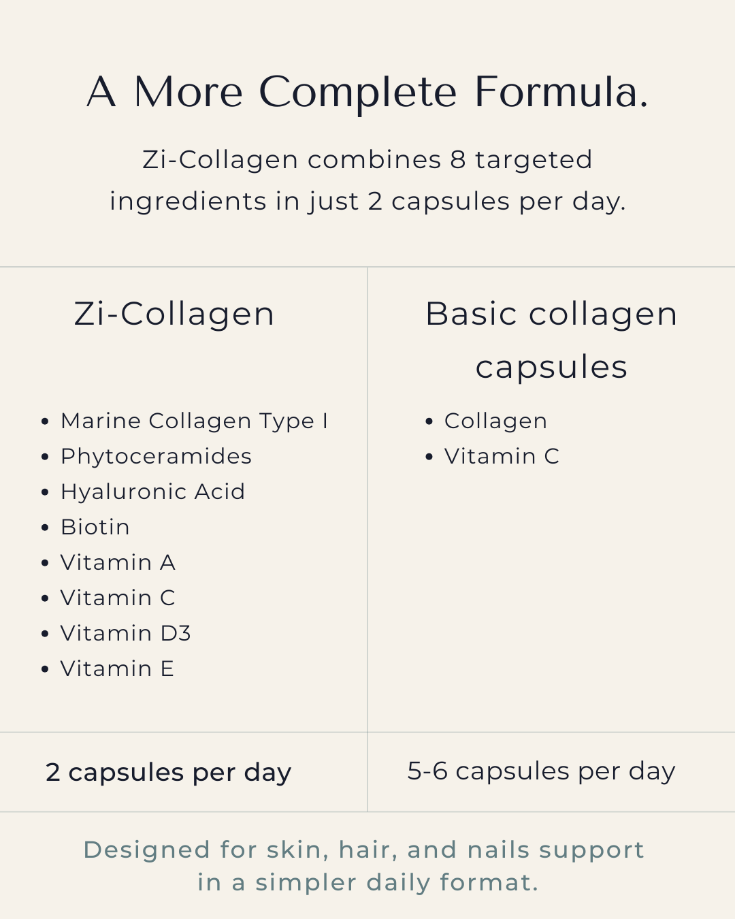Viewport: 735px width, 919px height.
Task: Click the bullet point before Marine Collagen
Action: tap(45, 421)
